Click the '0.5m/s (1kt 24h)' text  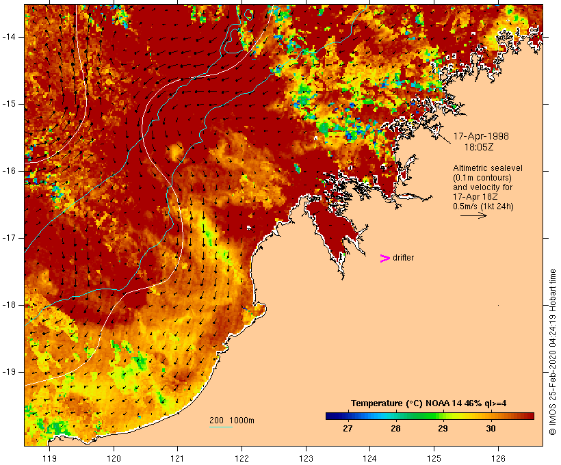coord(484,207)
